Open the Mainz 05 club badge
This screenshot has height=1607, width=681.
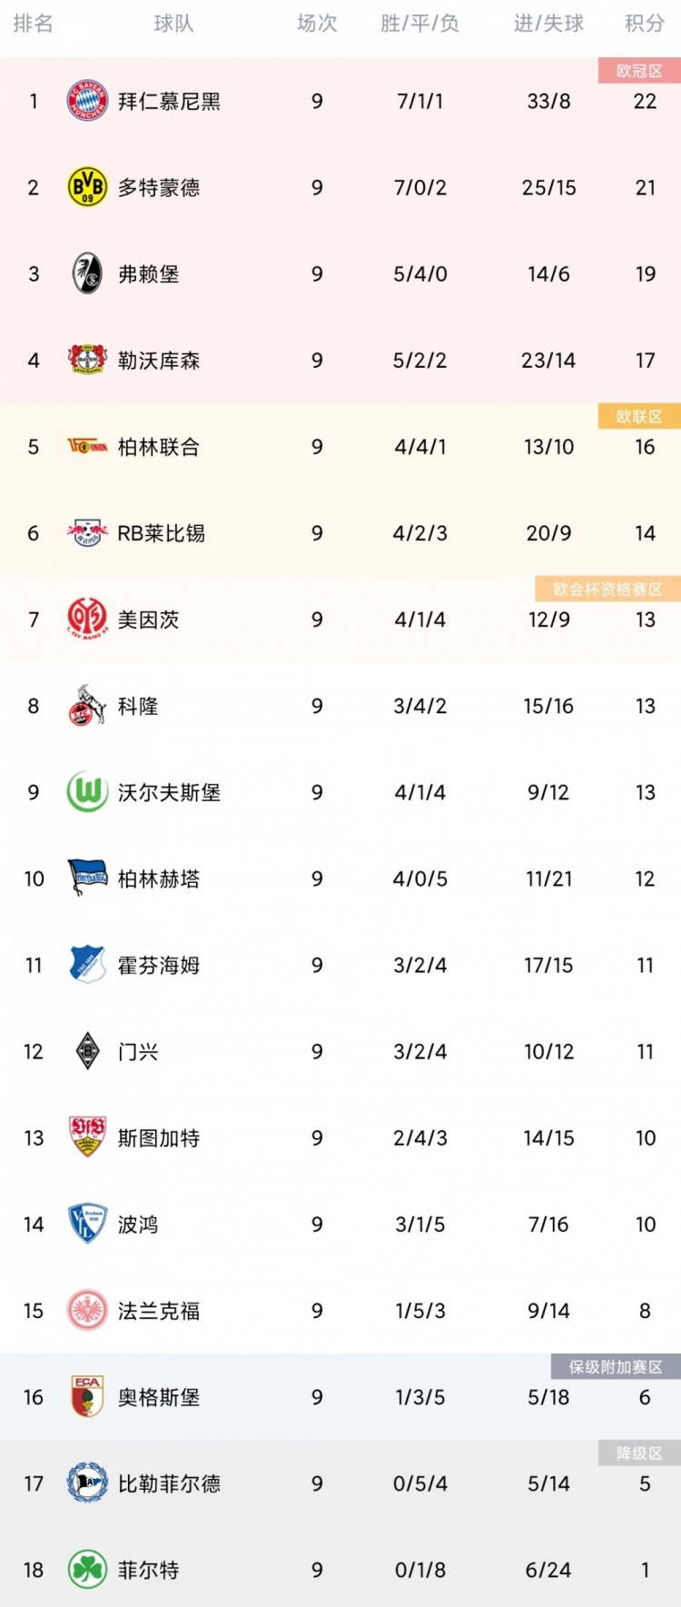tap(87, 620)
